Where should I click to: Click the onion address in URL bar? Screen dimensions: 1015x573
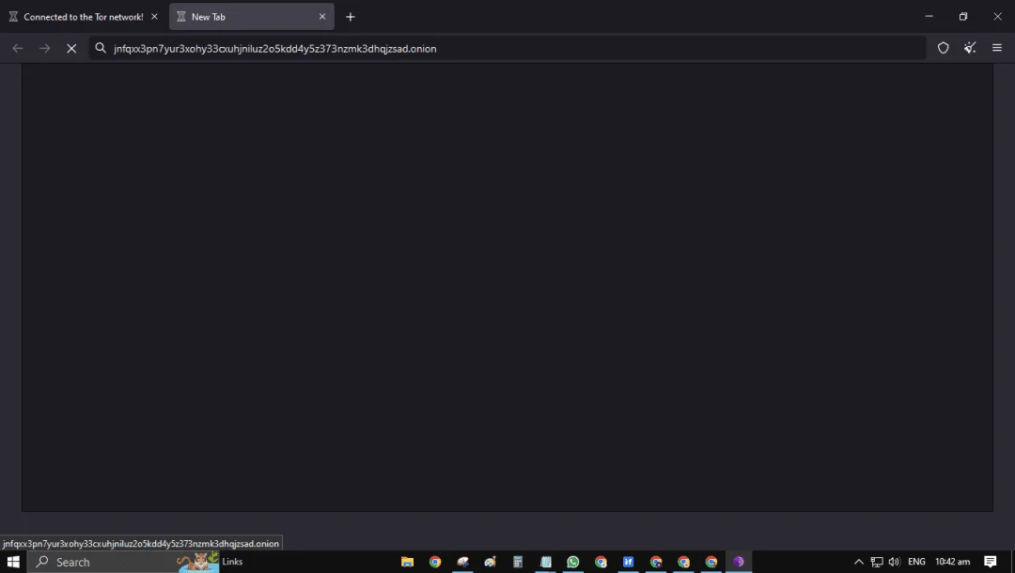(275, 49)
